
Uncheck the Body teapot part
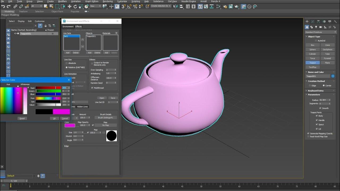317,116
